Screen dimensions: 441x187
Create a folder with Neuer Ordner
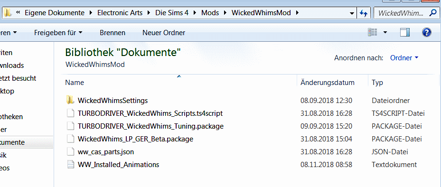(164, 33)
